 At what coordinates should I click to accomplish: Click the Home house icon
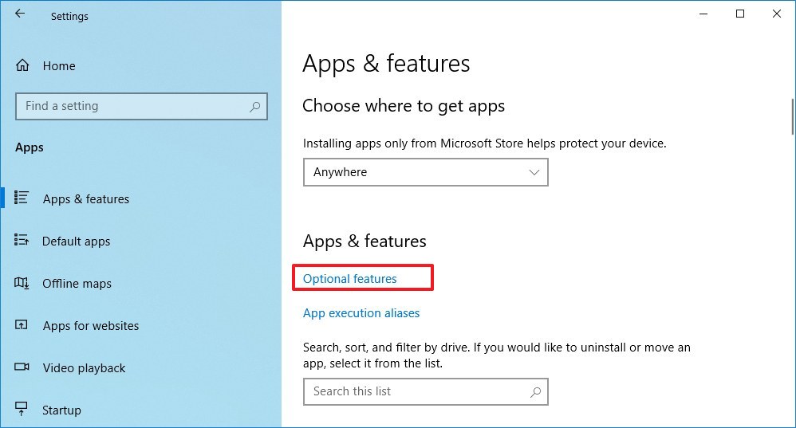pos(23,65)
